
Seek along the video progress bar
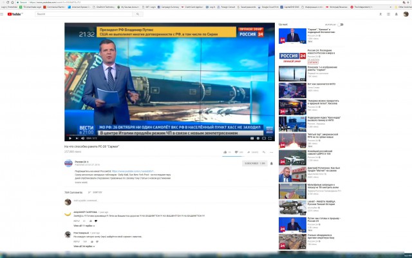pos(169,135)
